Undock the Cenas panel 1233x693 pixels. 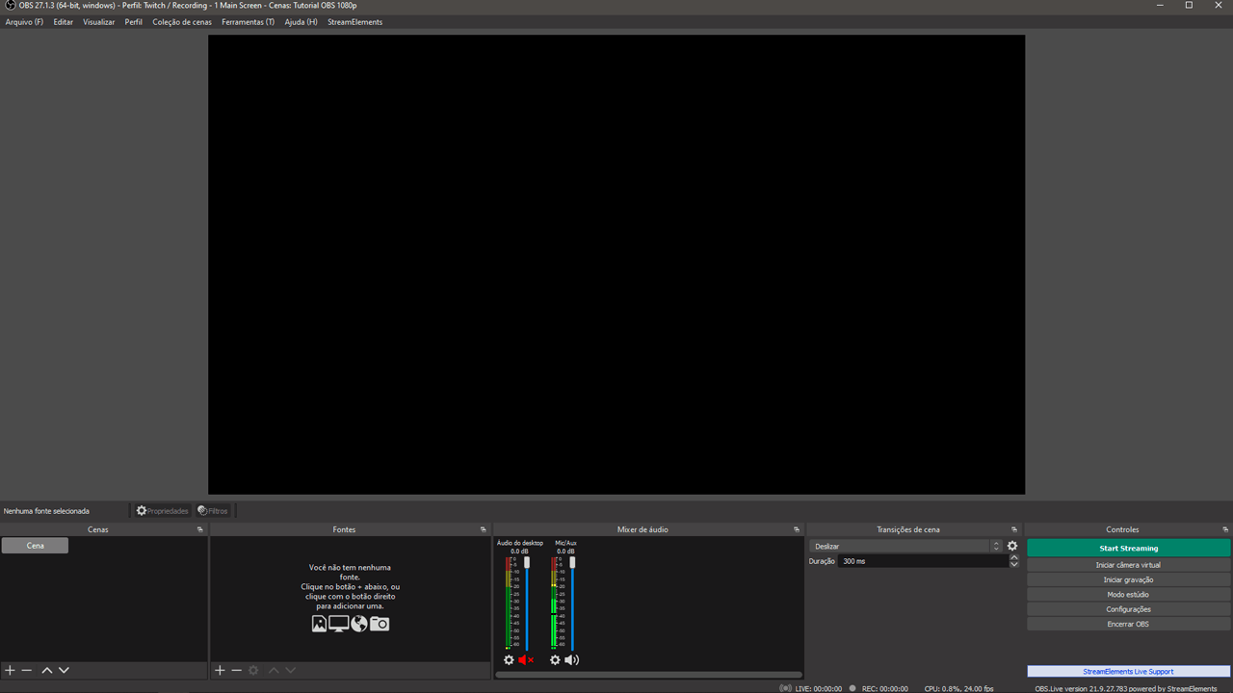(x=200, y=529)
